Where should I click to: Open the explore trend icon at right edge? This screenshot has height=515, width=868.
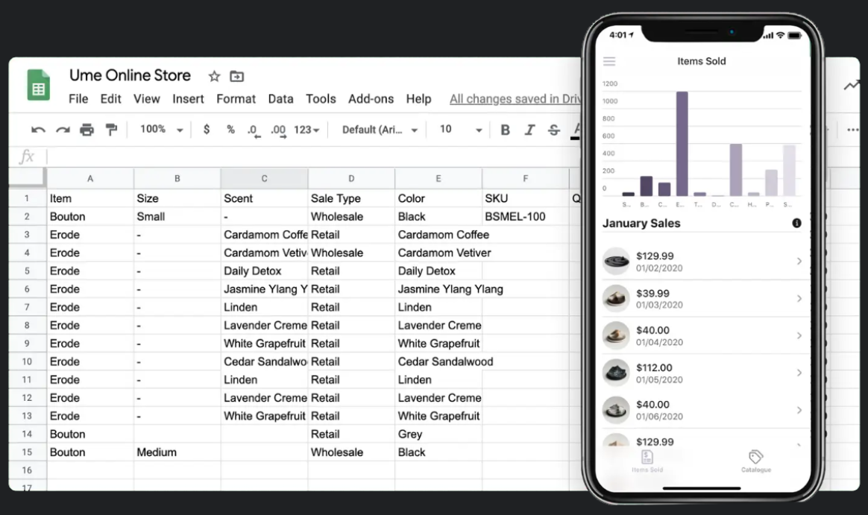tap(852, 85)
